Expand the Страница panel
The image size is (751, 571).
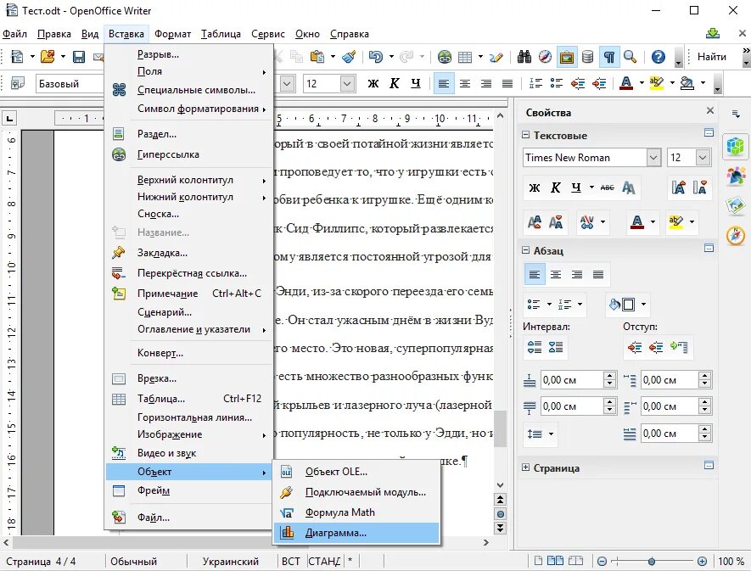[x=525, y=467]
